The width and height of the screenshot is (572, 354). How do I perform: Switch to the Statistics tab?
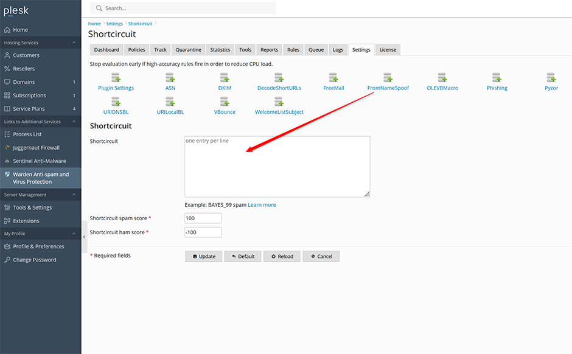pyautogui.click(x=220, y=50)
